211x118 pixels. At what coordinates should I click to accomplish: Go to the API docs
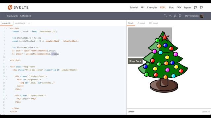tap(142, 8)
